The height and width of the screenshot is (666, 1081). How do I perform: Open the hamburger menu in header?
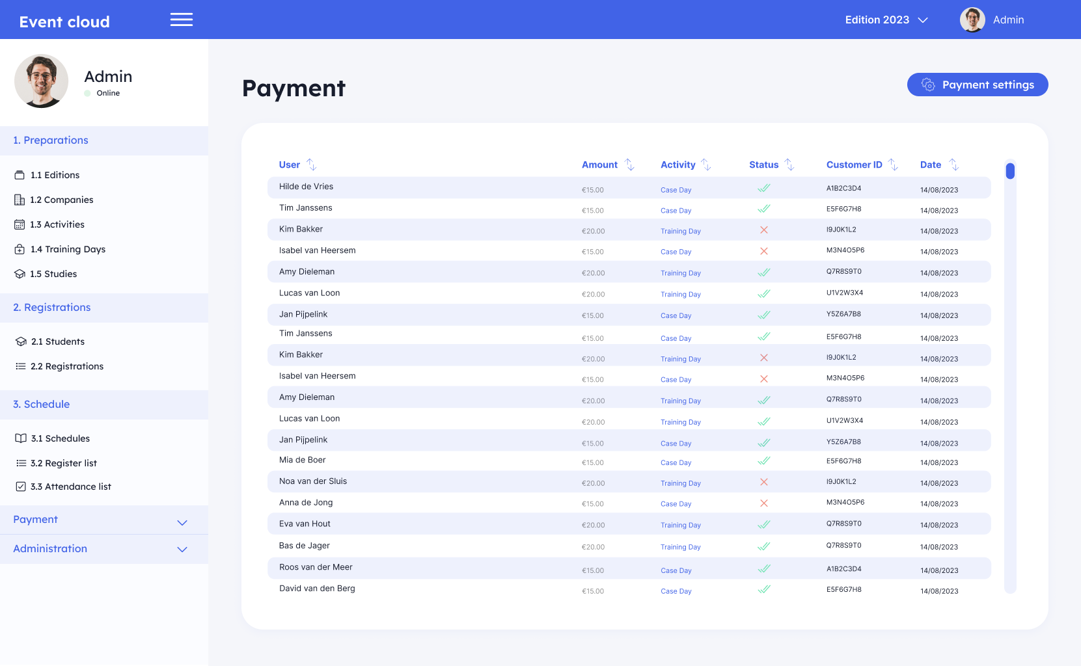(181, 20)
